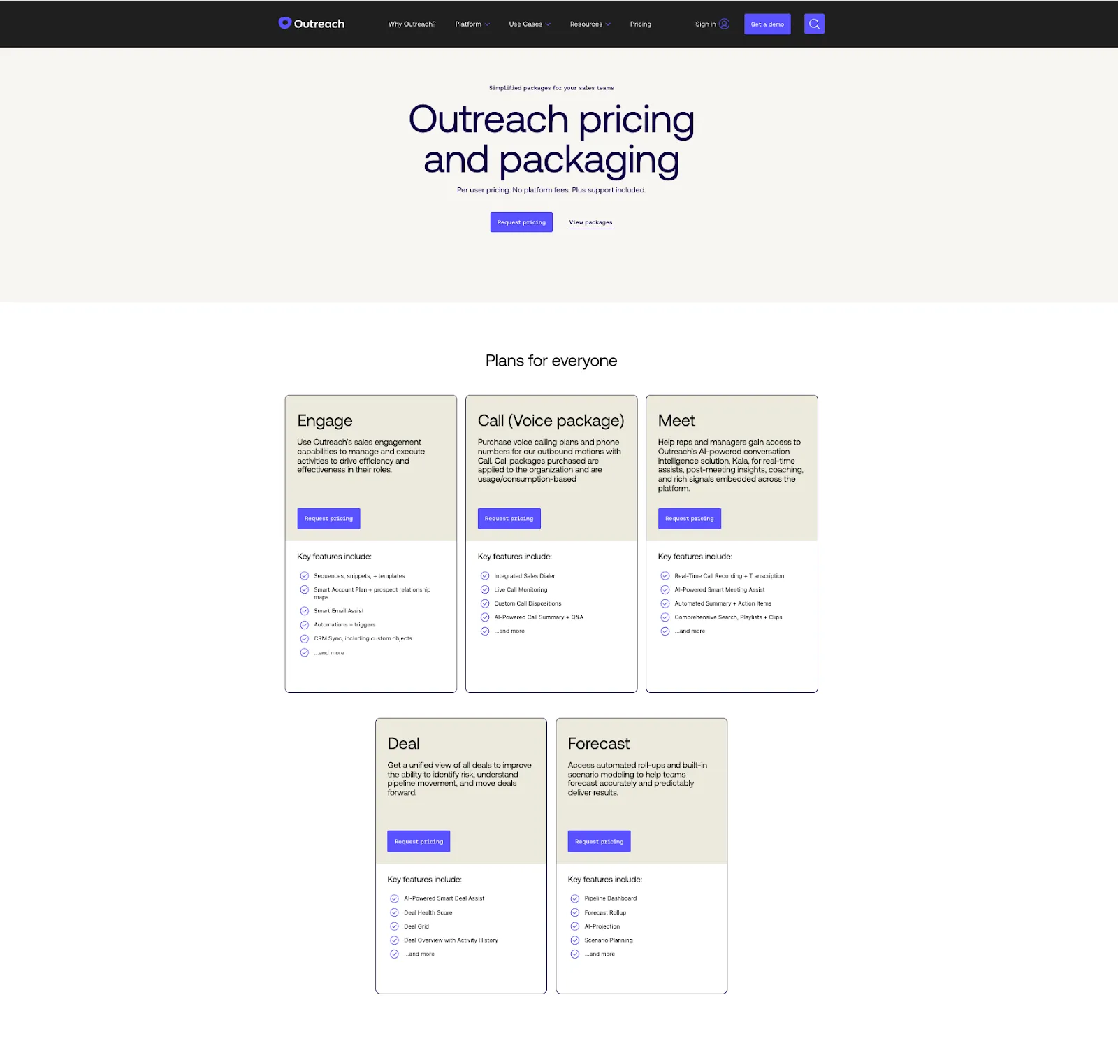
Task: Open the Why Outreach? menu item
Action: (x=411, y=24)
